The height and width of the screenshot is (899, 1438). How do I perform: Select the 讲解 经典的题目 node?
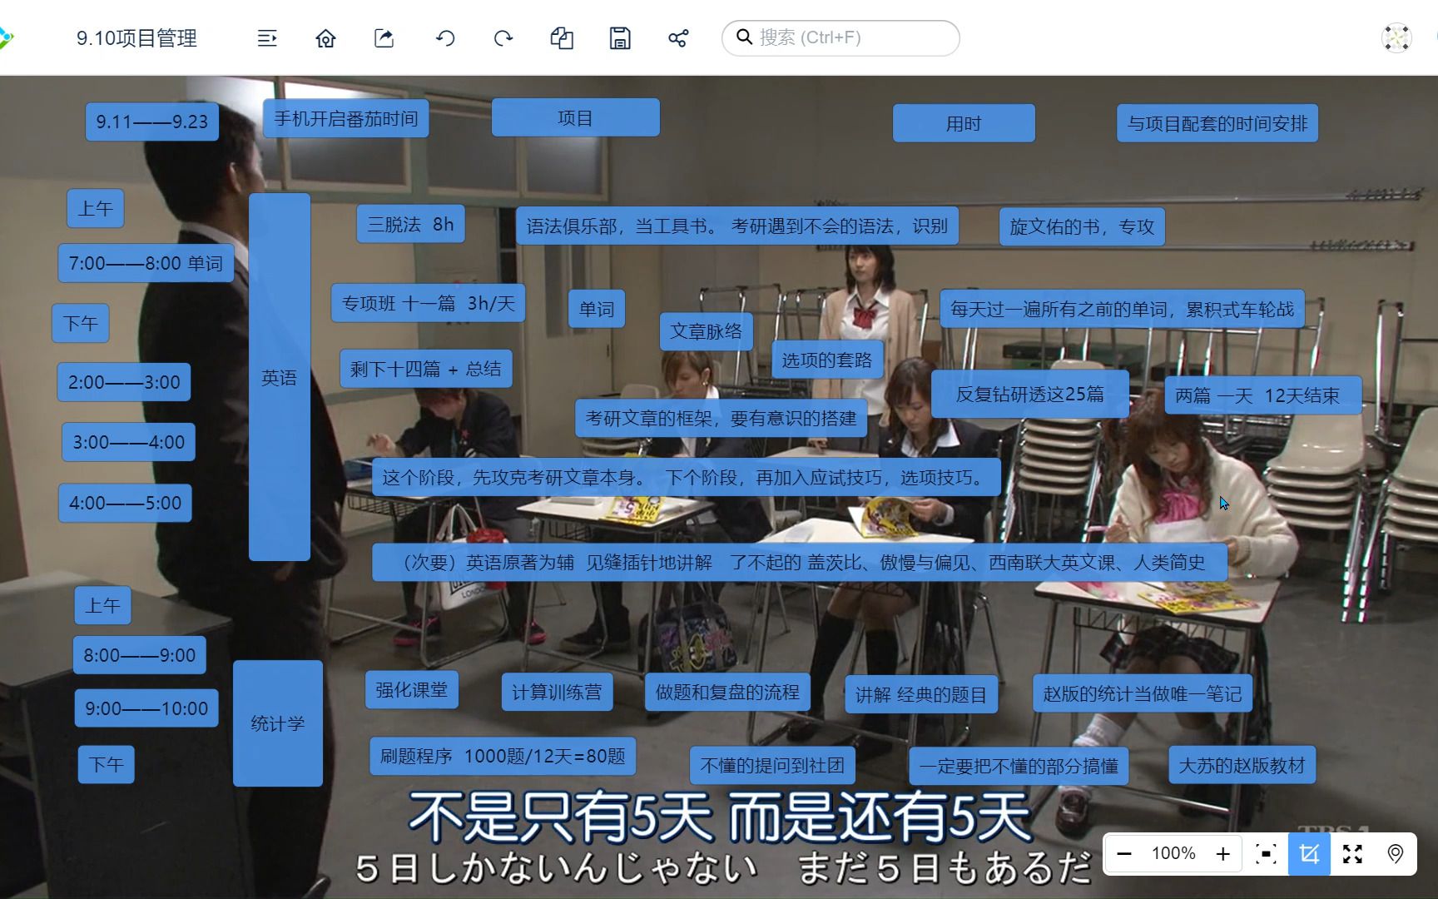920,694
